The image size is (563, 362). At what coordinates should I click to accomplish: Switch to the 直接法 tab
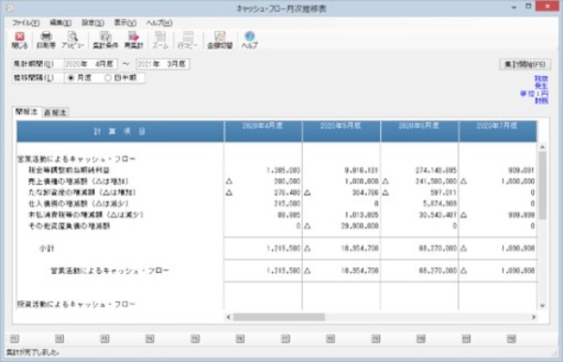55,113
